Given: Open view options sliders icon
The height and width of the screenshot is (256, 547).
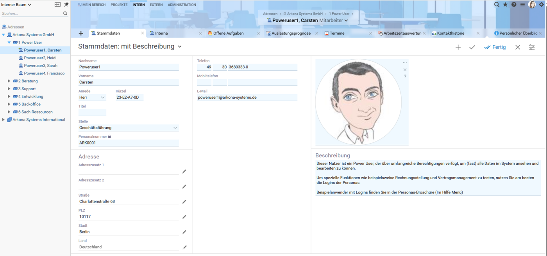Looking at the screenshot, I should click(x=532, y=47).
